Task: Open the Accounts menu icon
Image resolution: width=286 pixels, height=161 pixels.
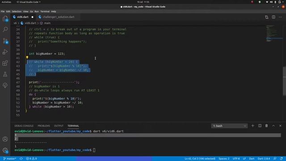Action: 5,139
